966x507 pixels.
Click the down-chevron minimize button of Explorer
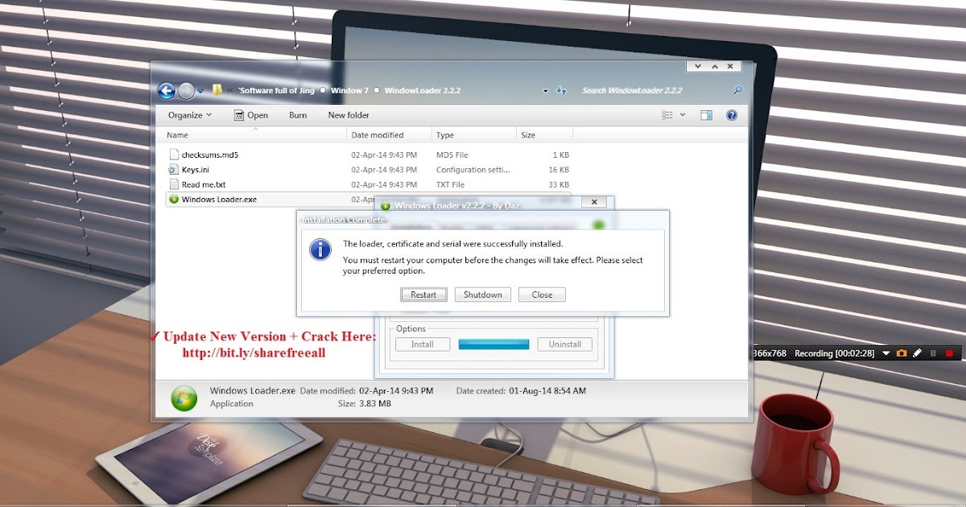[x=697, y=66]
